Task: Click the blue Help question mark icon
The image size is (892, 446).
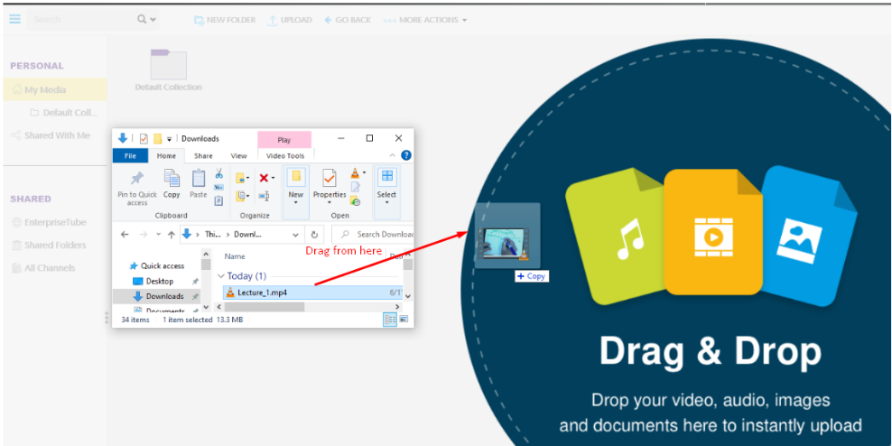Action: point(405,155)
